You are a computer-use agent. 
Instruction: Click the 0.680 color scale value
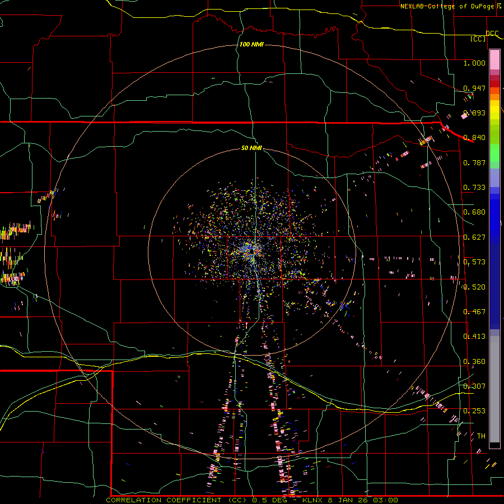tap(474, 212)
